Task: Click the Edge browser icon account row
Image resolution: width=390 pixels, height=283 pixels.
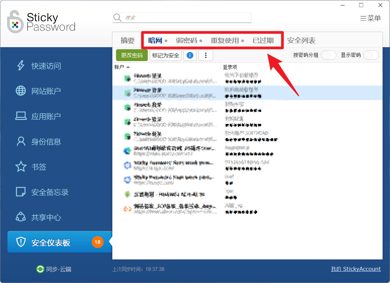Action: pos(247,151)
